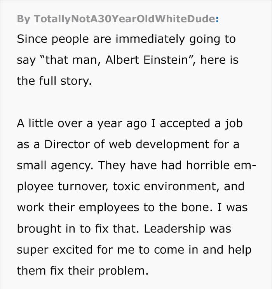Click the final line "them fix their problem."
Viewport: 272px width, 289px height.
tap(82, 270)
